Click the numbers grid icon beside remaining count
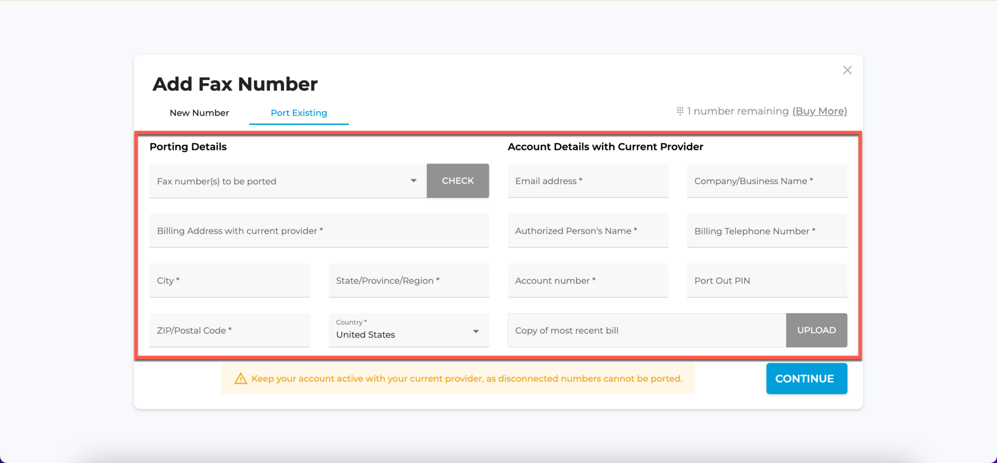Viewport: 997px width, 463px height. (680, 111)
